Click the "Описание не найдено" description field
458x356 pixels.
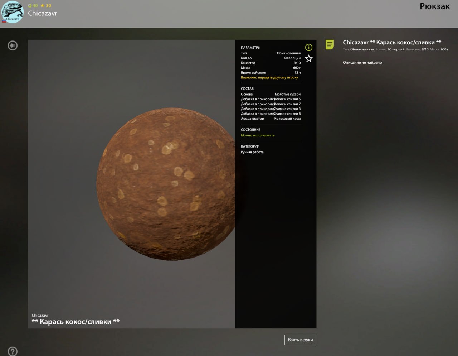(362, 62)
